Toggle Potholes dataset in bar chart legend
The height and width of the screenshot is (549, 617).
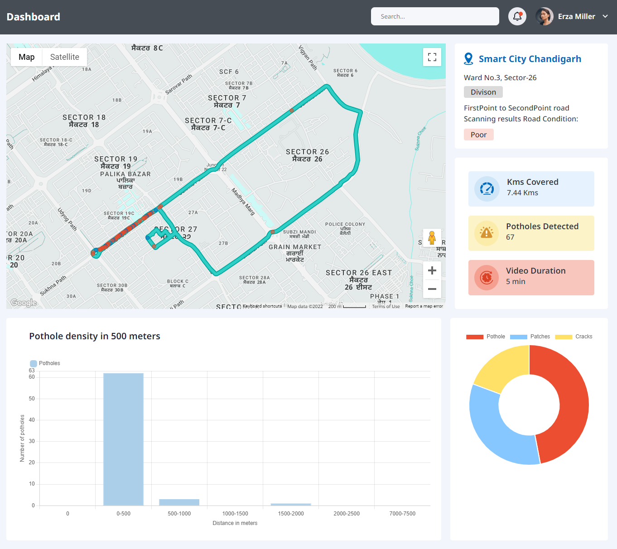45,363
